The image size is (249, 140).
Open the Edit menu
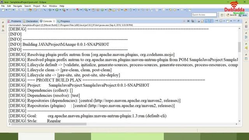click(x=9, y=6)
